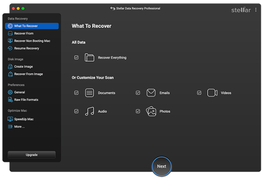Image resolution: width=263 pixels, height=178 pixels.
Task: Uncheck the Recover Everything checkbox
Action: point(76,57)
